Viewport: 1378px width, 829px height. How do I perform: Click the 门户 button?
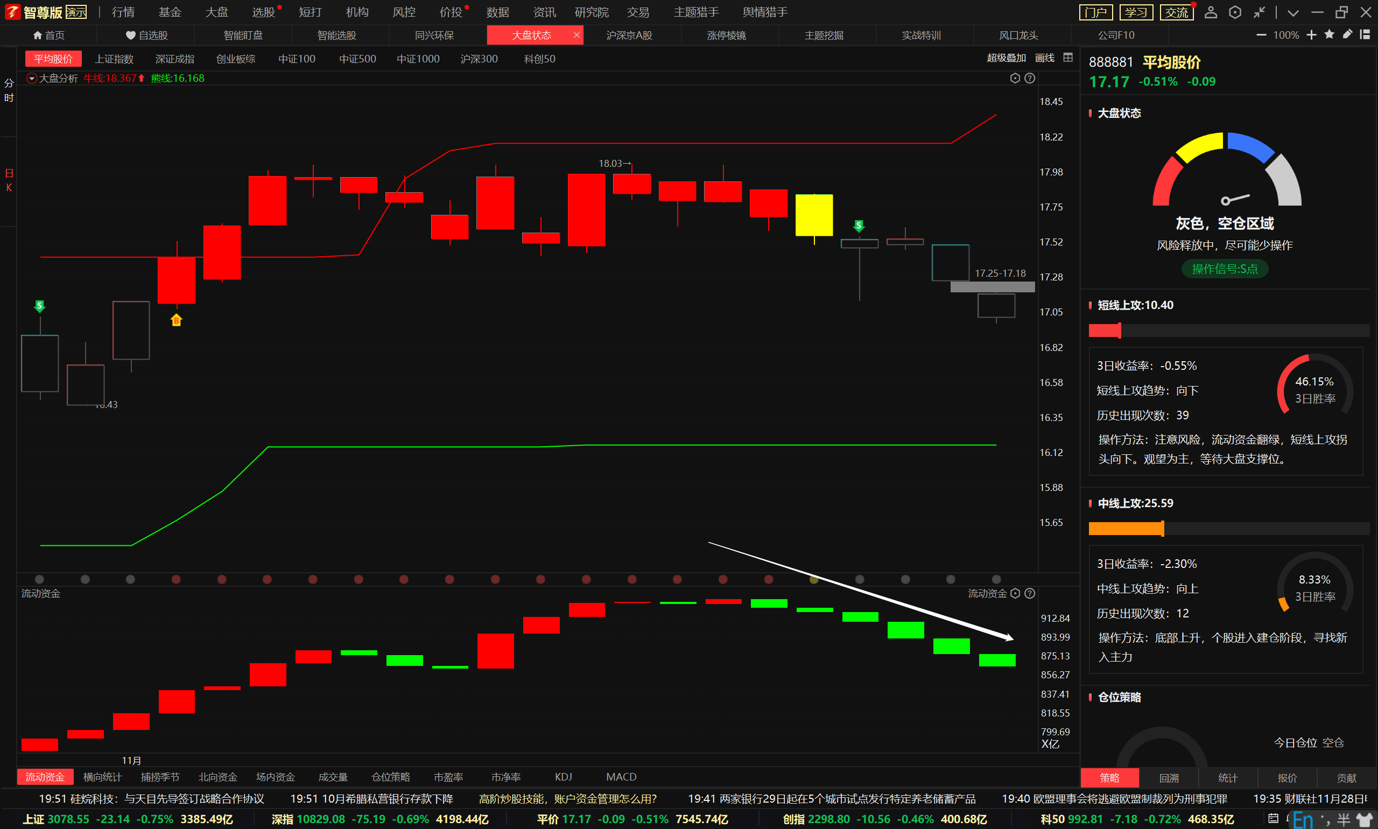pos(1095,12)
